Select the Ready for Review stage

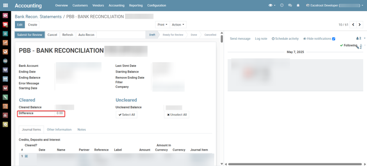pos(173,35)
